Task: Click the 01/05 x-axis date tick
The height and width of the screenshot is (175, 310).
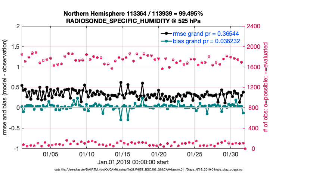Action: coord(50,154)
